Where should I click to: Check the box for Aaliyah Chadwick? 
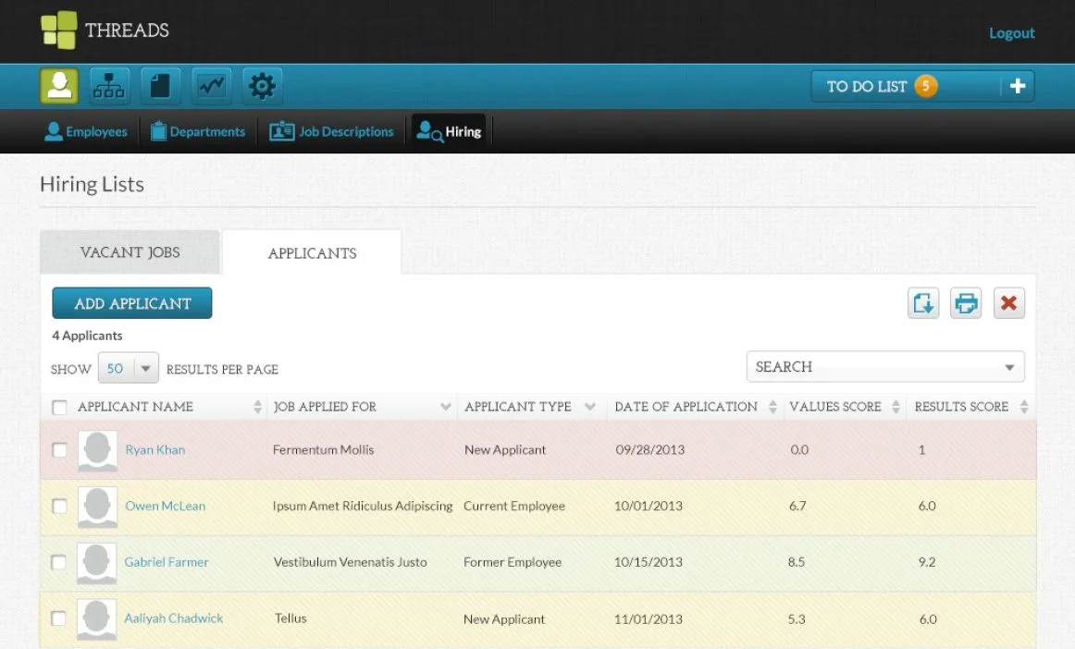tap(59, 618)
